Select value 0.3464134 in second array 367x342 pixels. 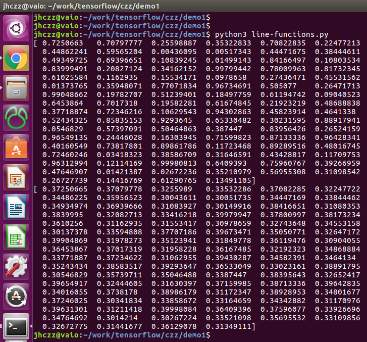pos(335,258)
